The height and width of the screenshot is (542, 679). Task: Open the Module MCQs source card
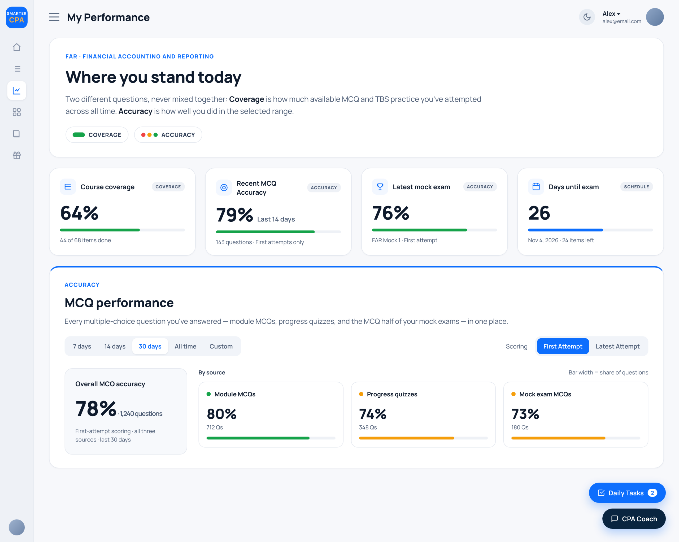[x=271, y=414]
